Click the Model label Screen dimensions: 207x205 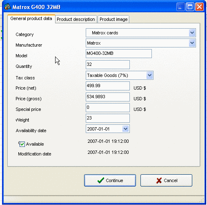point(22,56)
